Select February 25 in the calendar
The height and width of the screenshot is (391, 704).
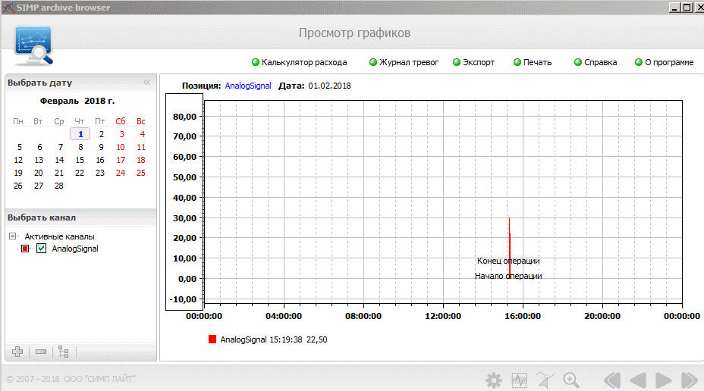pos(141,173)
